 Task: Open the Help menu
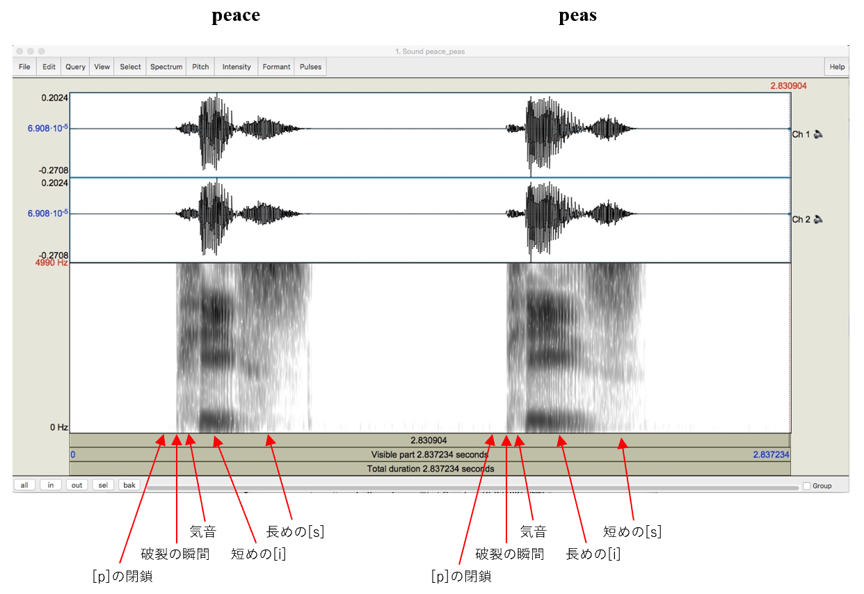(837, 67)
